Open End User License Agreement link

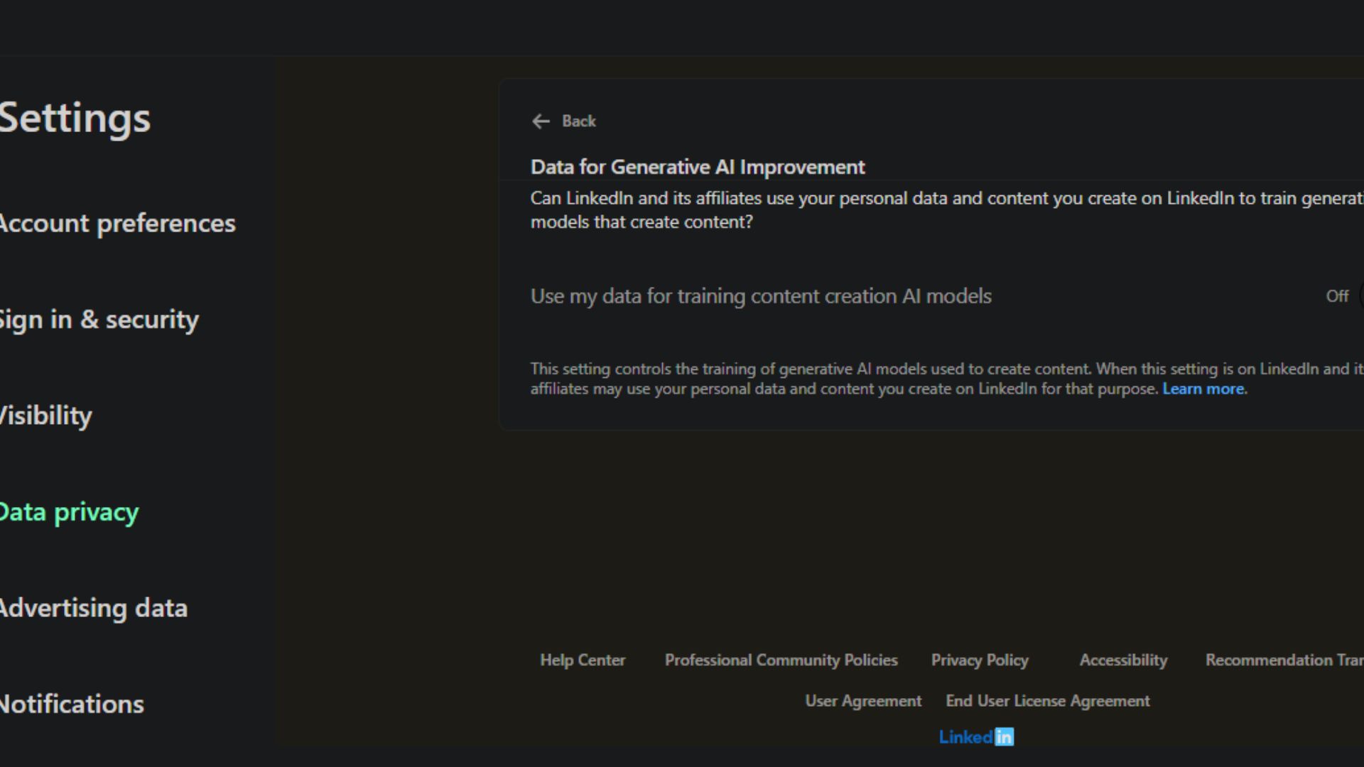point(1048,701)
